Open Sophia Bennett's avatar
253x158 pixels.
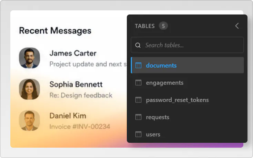click(x=29, y=89)
